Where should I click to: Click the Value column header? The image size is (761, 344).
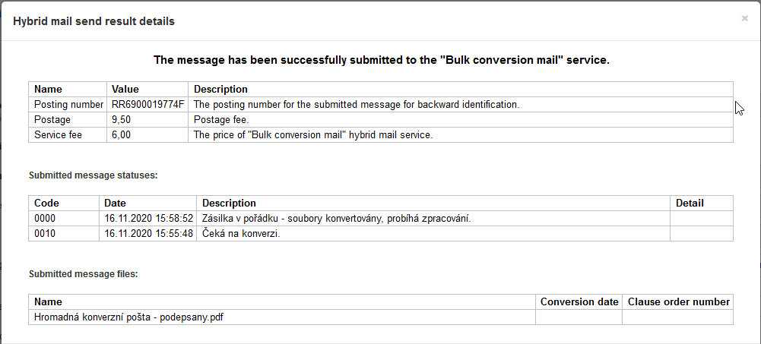tap(125, 90)
